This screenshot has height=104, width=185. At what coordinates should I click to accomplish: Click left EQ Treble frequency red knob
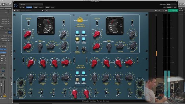pos(65,63)
